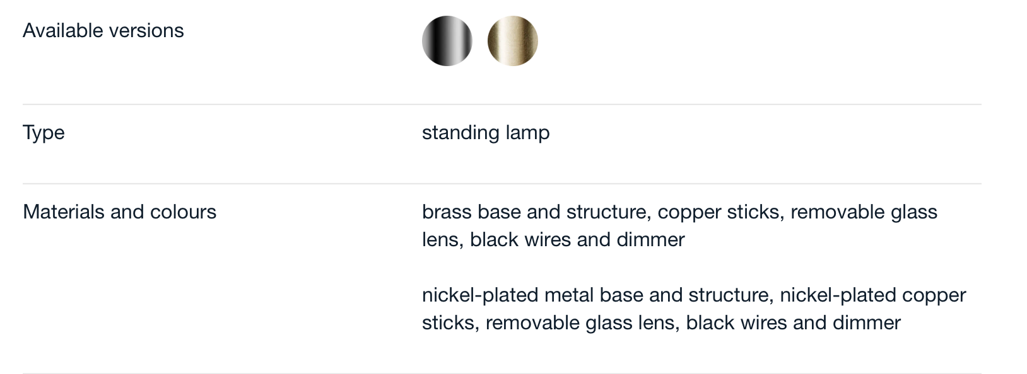Viewport: 1027px width, 374px height.
Task: Click "nickel-plated copper" ending the paragraph's first line
Action: [873, 295]
